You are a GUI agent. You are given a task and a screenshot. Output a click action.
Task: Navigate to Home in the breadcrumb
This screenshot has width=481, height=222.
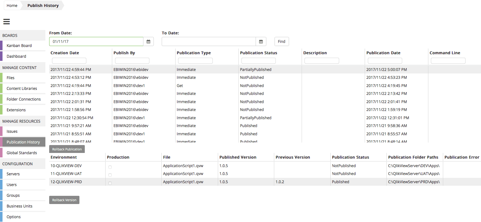click(x=12, y=6)
